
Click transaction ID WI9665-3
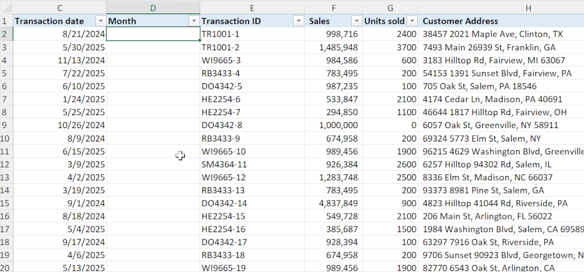click(x=252, y=60)
